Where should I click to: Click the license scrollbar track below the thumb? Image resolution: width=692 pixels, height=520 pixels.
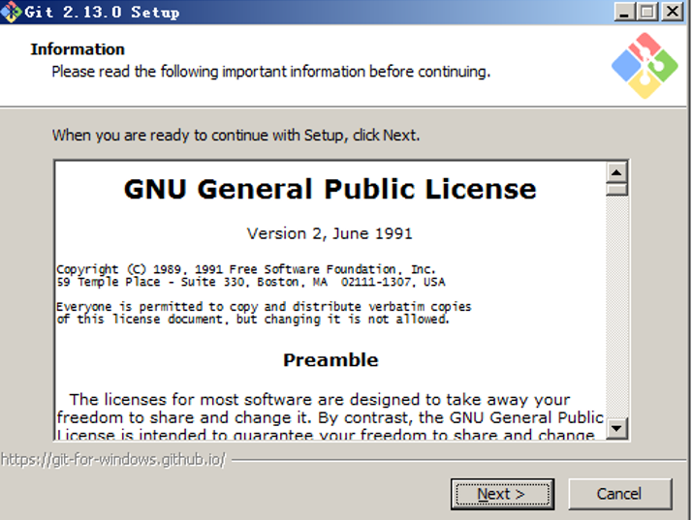[x=616, y=307]
